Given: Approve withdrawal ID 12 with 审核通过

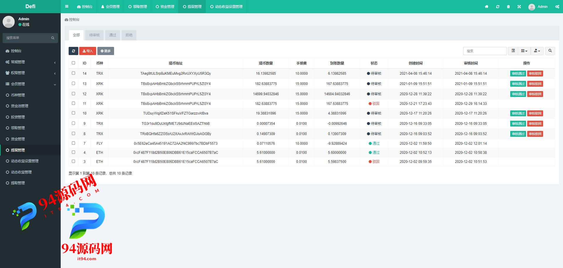Looking at the screenshot, I should click(518, 94).
